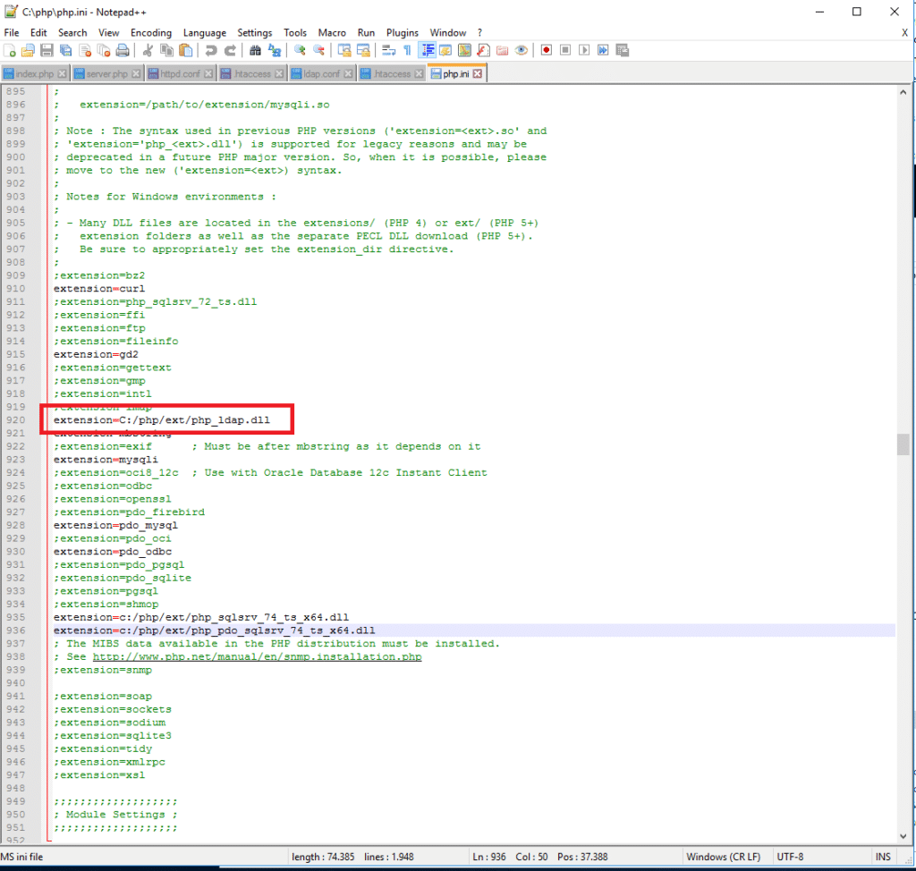
Task: Save the current php.ini file
Action: (47, 50)
